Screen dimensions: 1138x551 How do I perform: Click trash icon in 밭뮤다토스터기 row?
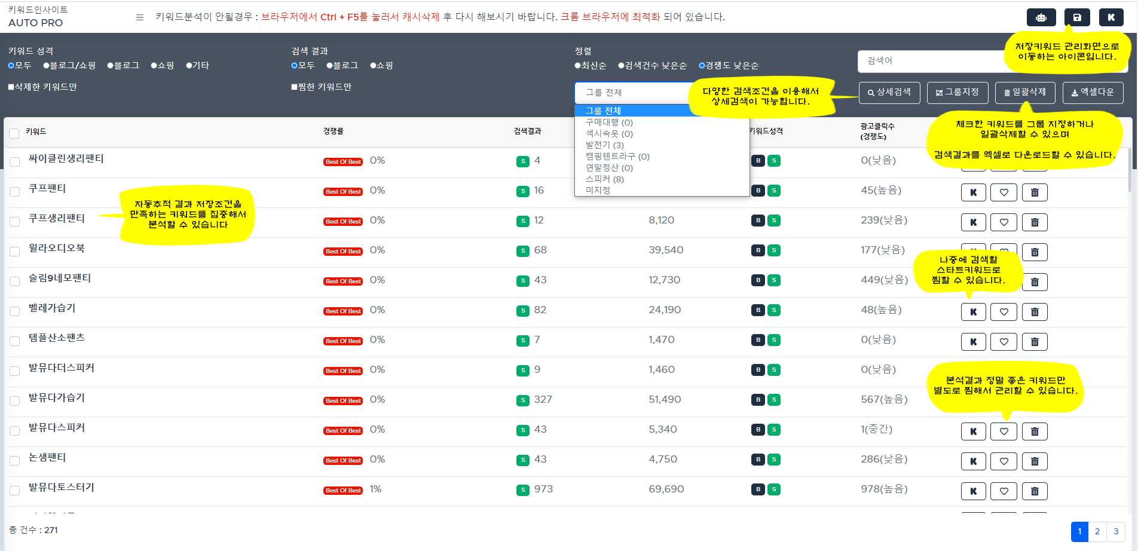pos(1035,491)
